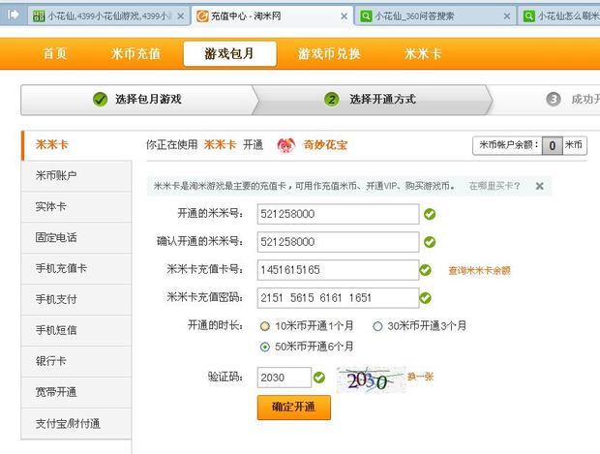Close the 小花仙_360问答搜索 tab
Screen dimensions: 600x454
pyautogui.click(x=507, y=16)
